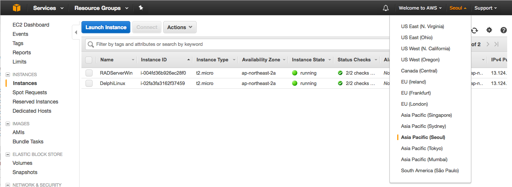The image size is (512, 187).
Task: Open Events in sidebar
Action: click(x=20, y=34)
